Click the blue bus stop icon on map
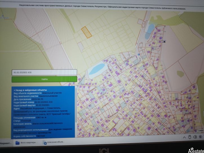Screen dimensions: 204x153 (139, 55)
